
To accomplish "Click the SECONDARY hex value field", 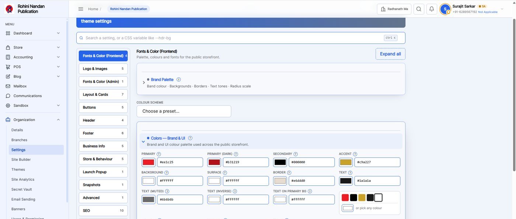I will [x=311, y=162].
